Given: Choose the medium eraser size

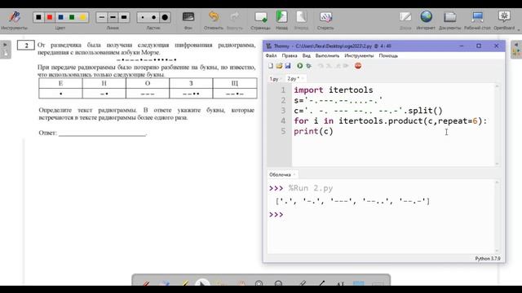Looking at the screenshot, I should 154,17.
